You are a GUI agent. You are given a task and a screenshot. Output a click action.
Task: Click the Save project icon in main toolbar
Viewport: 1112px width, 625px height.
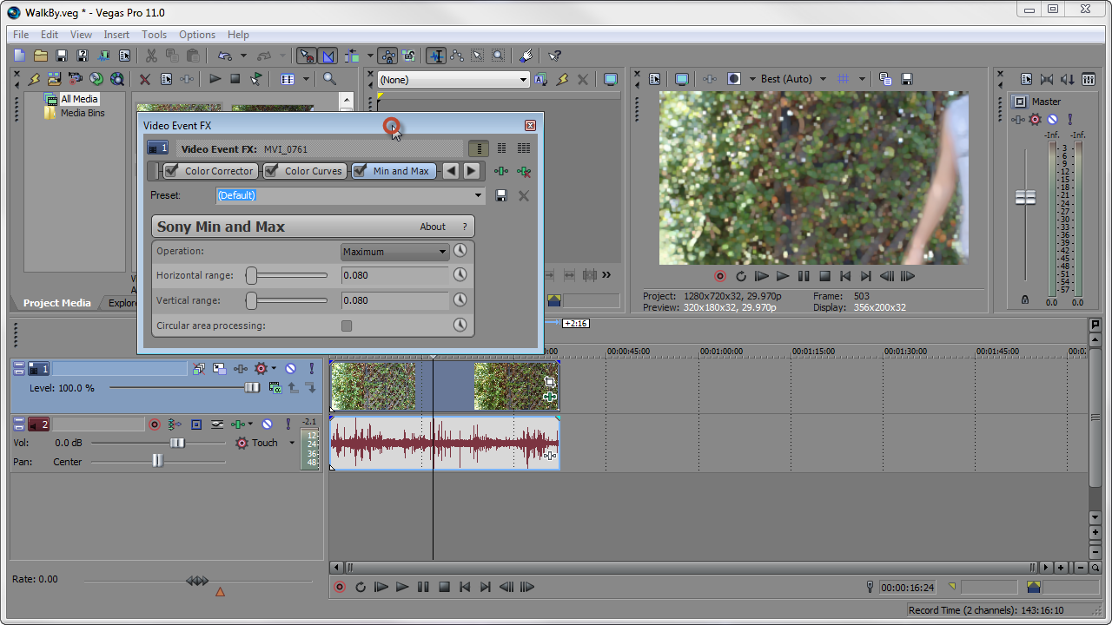(x=62, y=56)
